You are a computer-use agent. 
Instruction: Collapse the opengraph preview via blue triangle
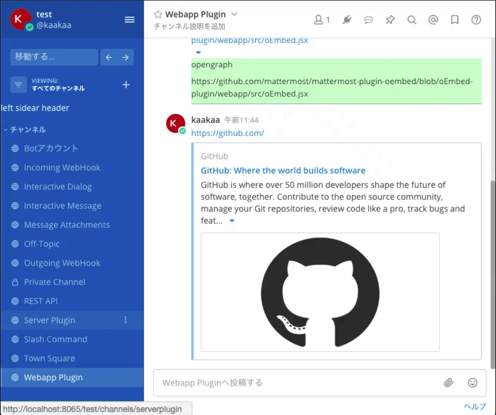198,53
